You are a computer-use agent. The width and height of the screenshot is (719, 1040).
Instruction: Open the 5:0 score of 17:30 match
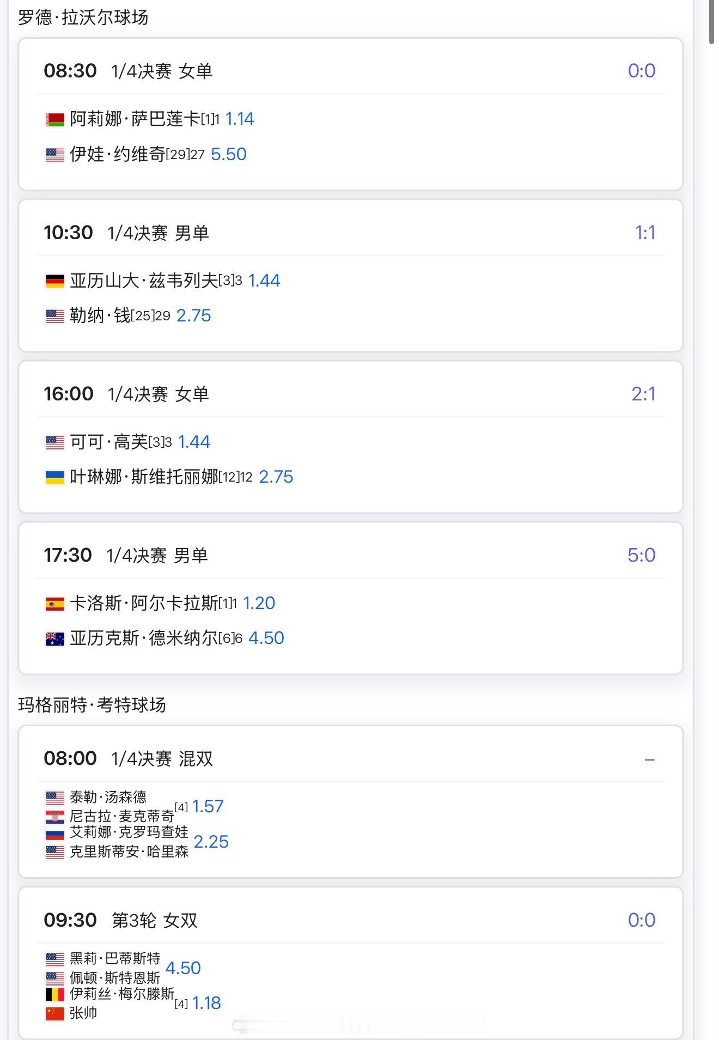click(641, 555)
